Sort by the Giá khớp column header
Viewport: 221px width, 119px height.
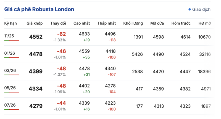click(x=35, y=23)
